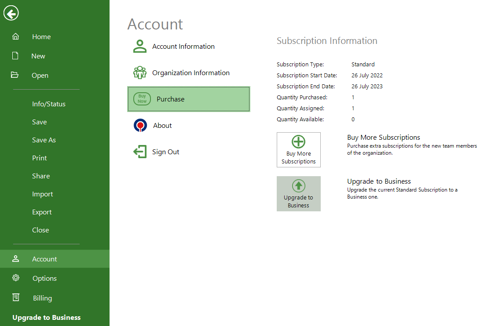Open Options from the sidebar
This screenshot has height=326, width=480.
point(55,278)
